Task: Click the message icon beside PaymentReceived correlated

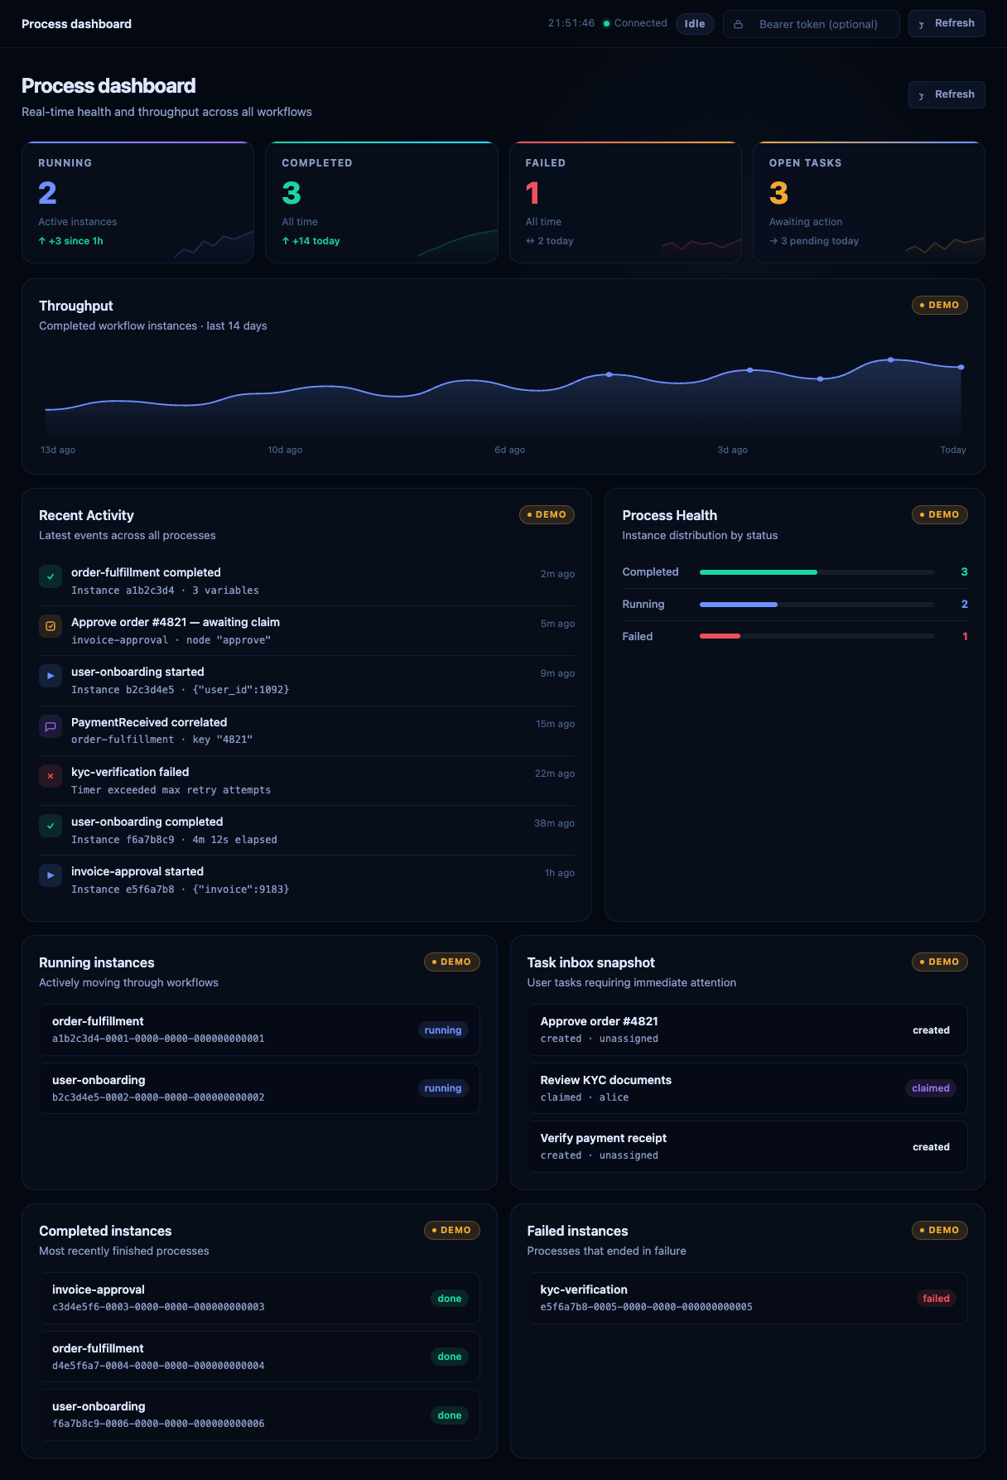Action: 51,726
